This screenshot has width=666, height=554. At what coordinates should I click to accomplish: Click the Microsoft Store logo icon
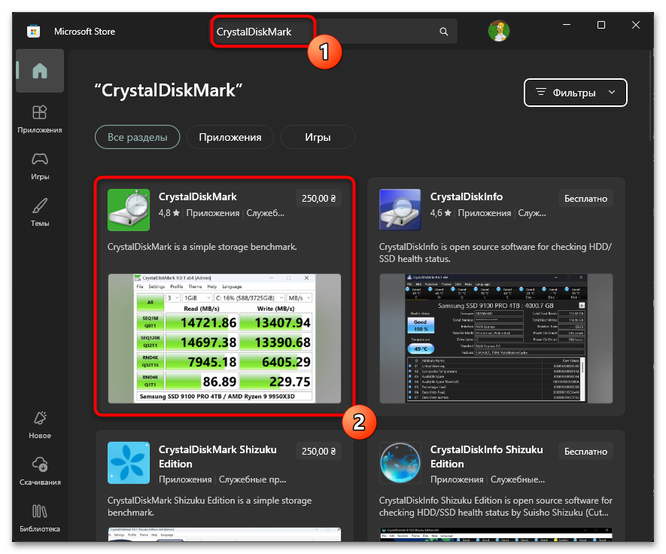[x=34, y=32]
